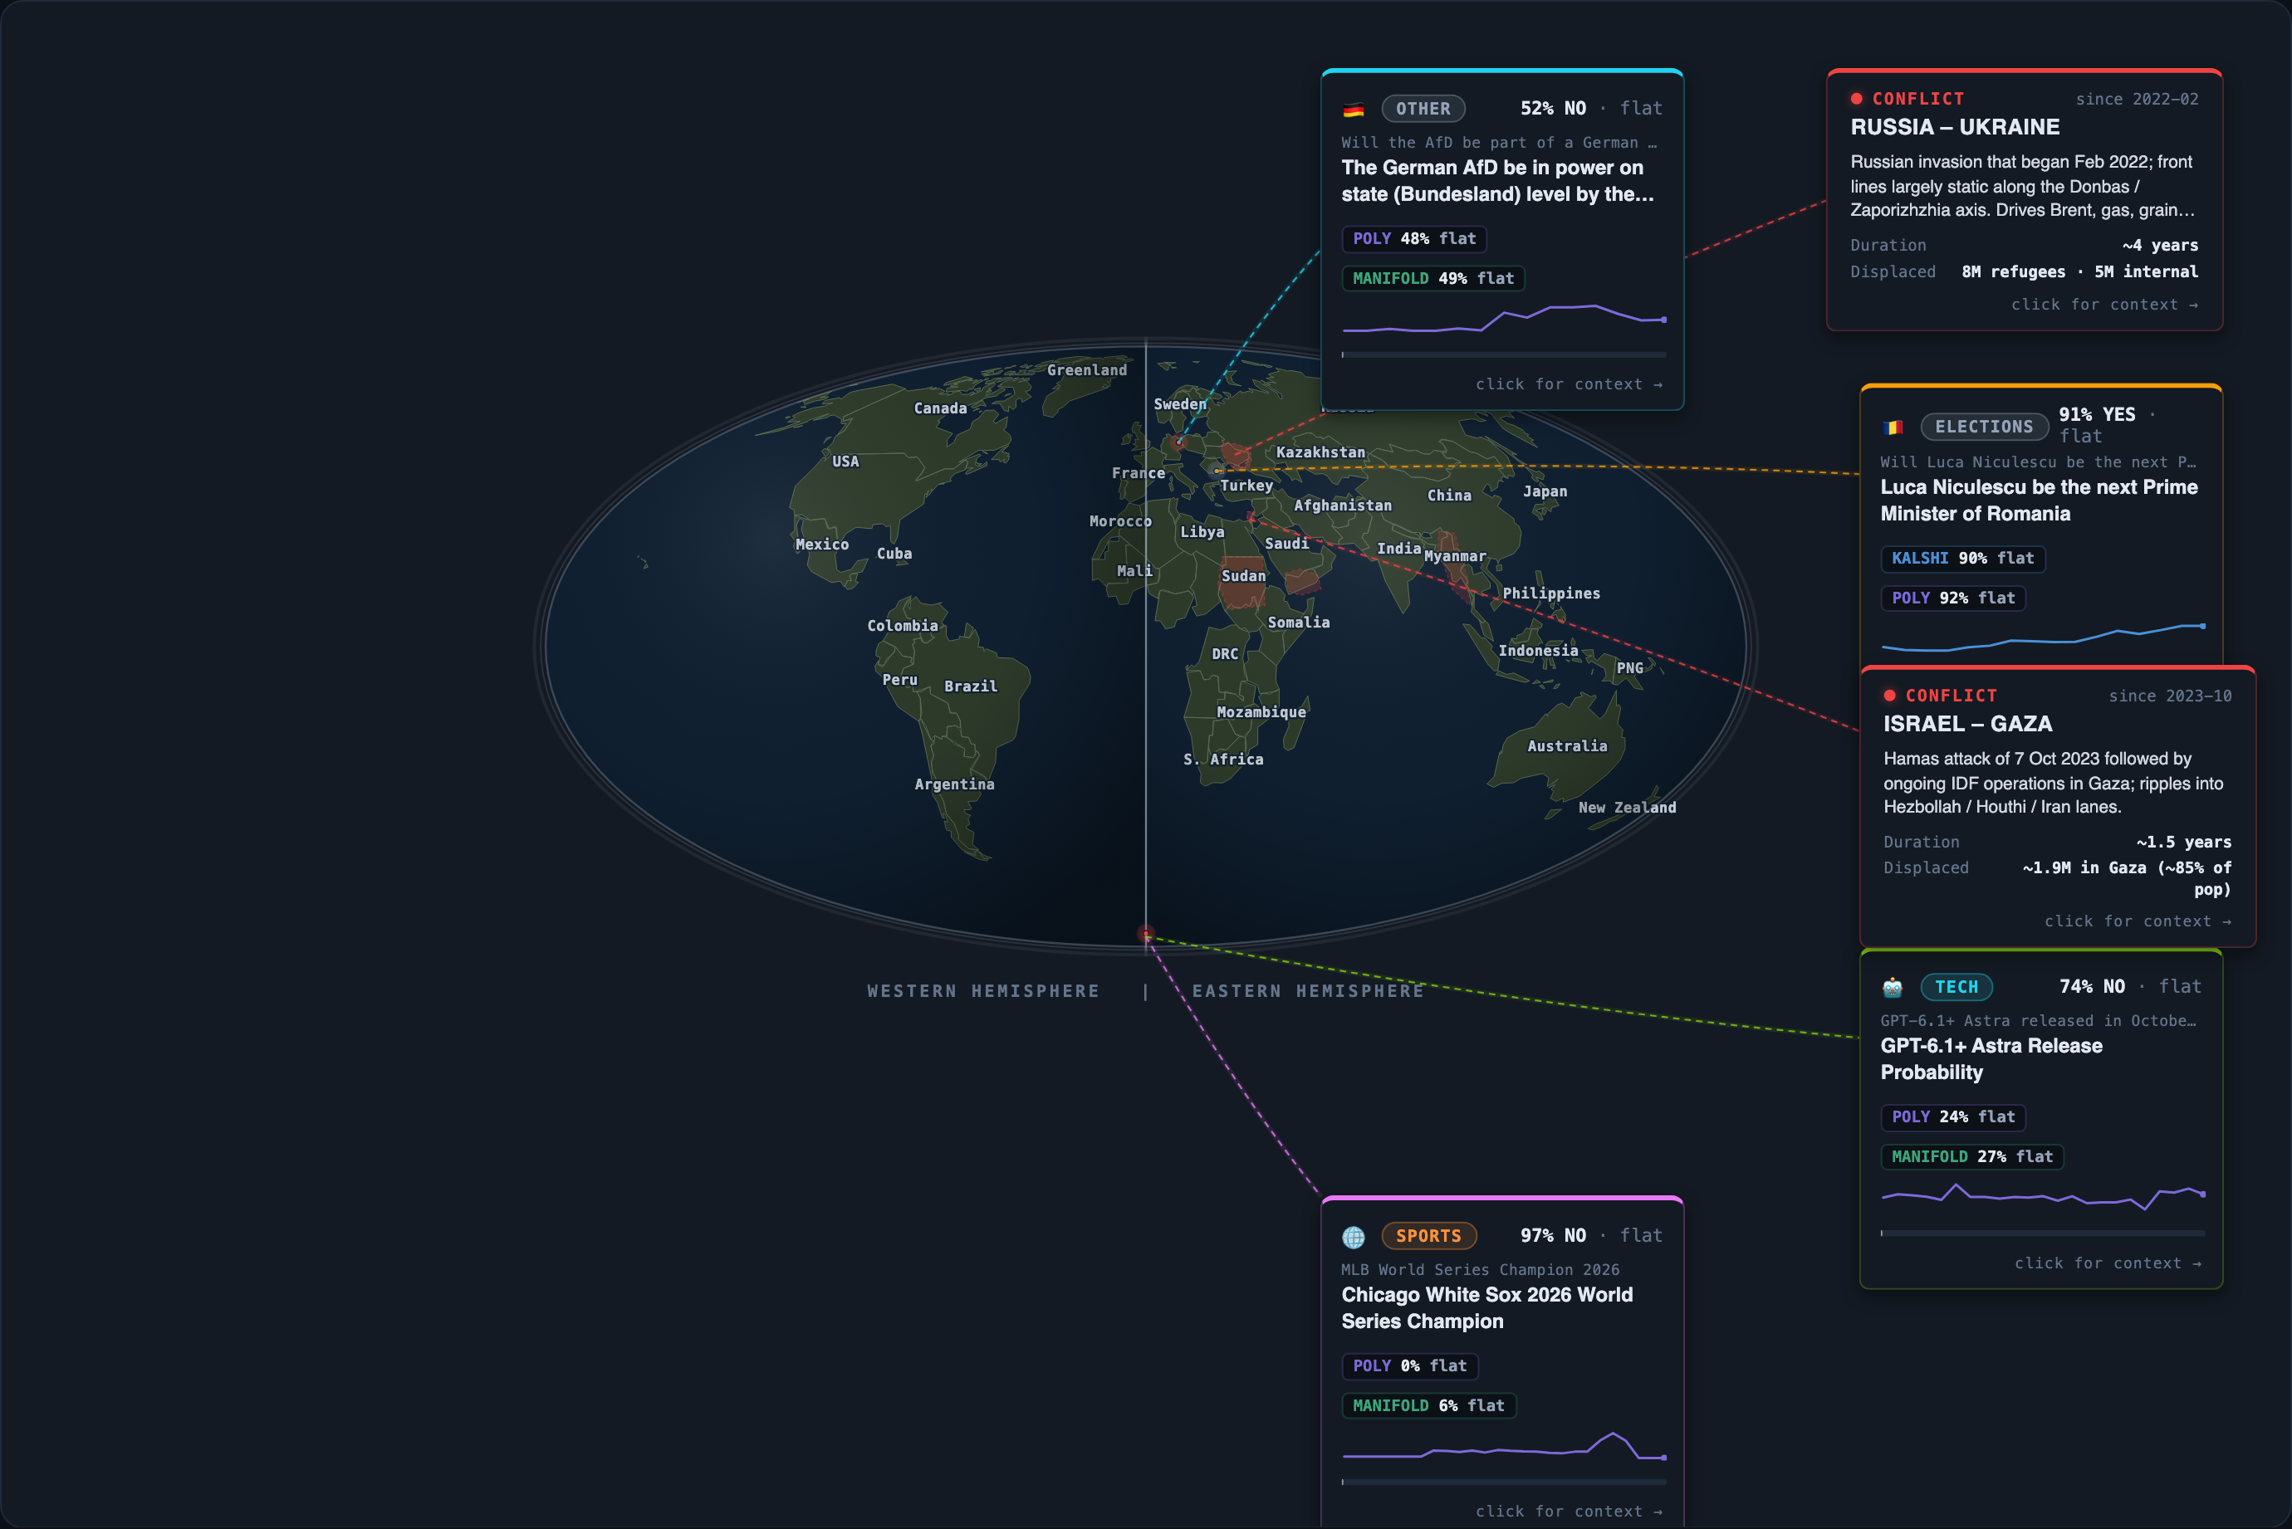The height and width of the screenshot is (1529, 2292).
Task: Click WESTERN HEMISPHERE label below map
Action: [983, 991]
